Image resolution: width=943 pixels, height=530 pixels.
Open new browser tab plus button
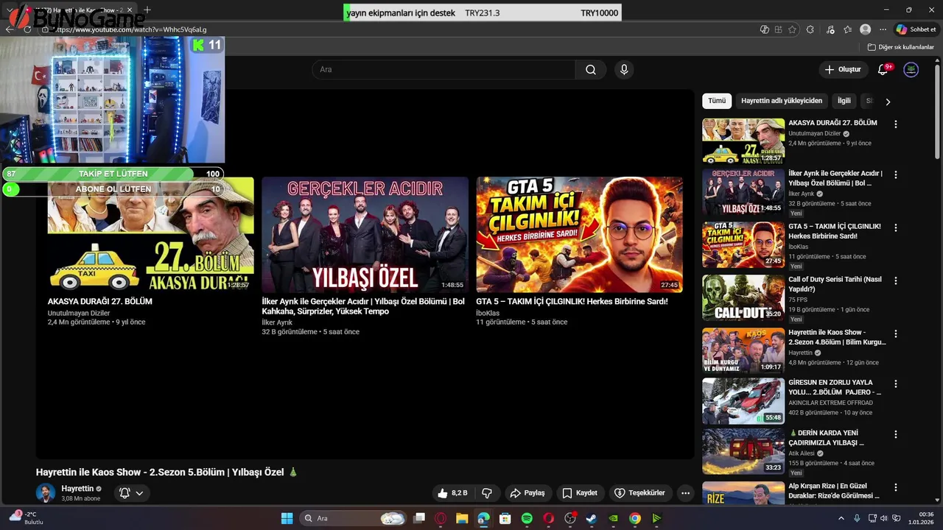click(x=147, y=10)
